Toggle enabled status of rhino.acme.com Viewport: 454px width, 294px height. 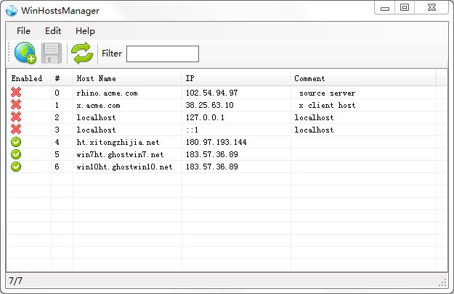[16, 93]
